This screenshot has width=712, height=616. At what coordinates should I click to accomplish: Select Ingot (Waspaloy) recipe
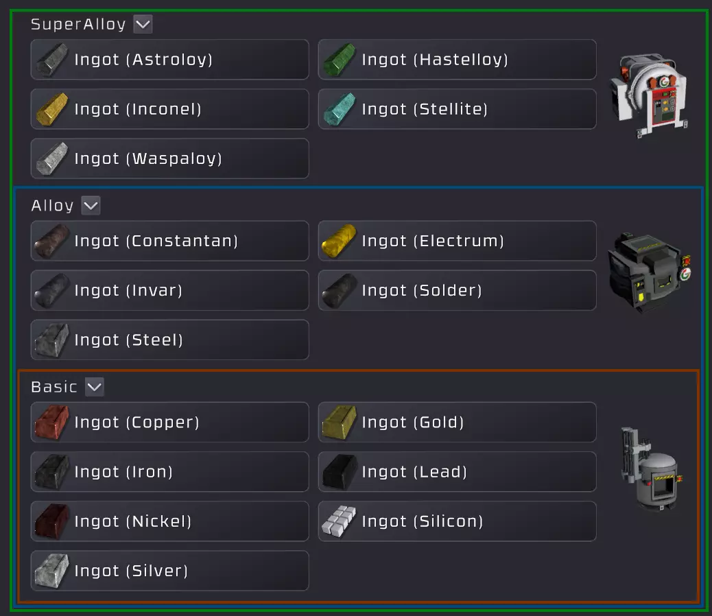point(170,158)
